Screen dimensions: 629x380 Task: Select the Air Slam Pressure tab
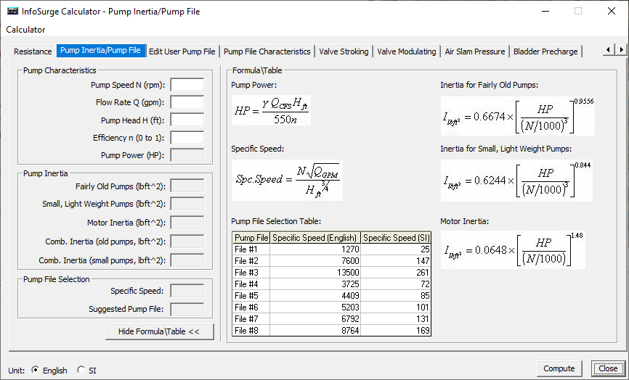(475, 51)
